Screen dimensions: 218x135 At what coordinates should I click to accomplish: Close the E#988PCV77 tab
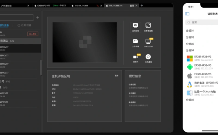[65, 5]
